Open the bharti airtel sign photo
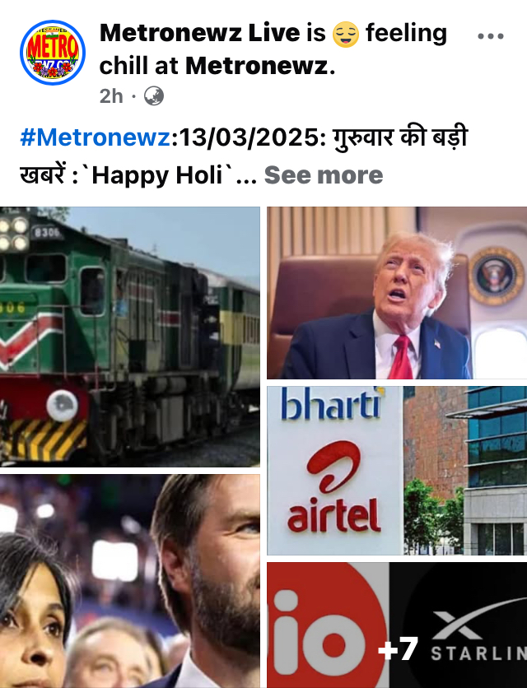527x688 pixels. tap(397, 471)
